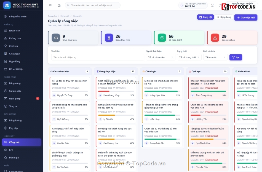262x172 pixels.
Task: Click the Đánh giá star icon
Action: click(6, 158)
